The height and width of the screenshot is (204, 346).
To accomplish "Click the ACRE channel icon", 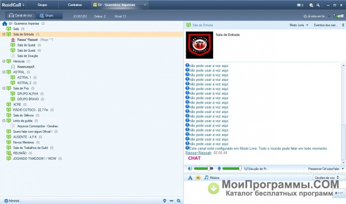I will click(x=8, y=104).
